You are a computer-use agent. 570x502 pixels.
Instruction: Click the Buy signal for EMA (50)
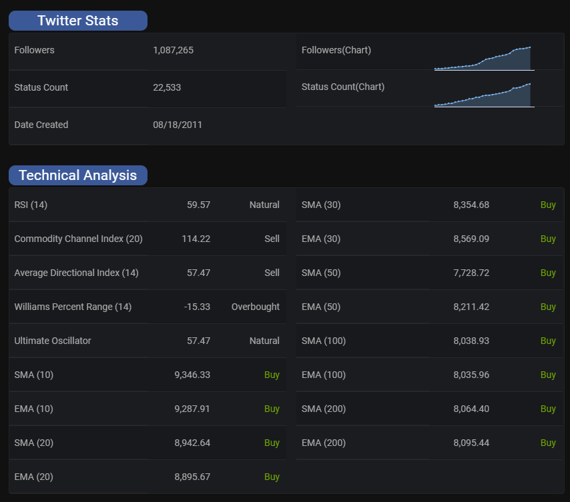[x=548, y=307]
